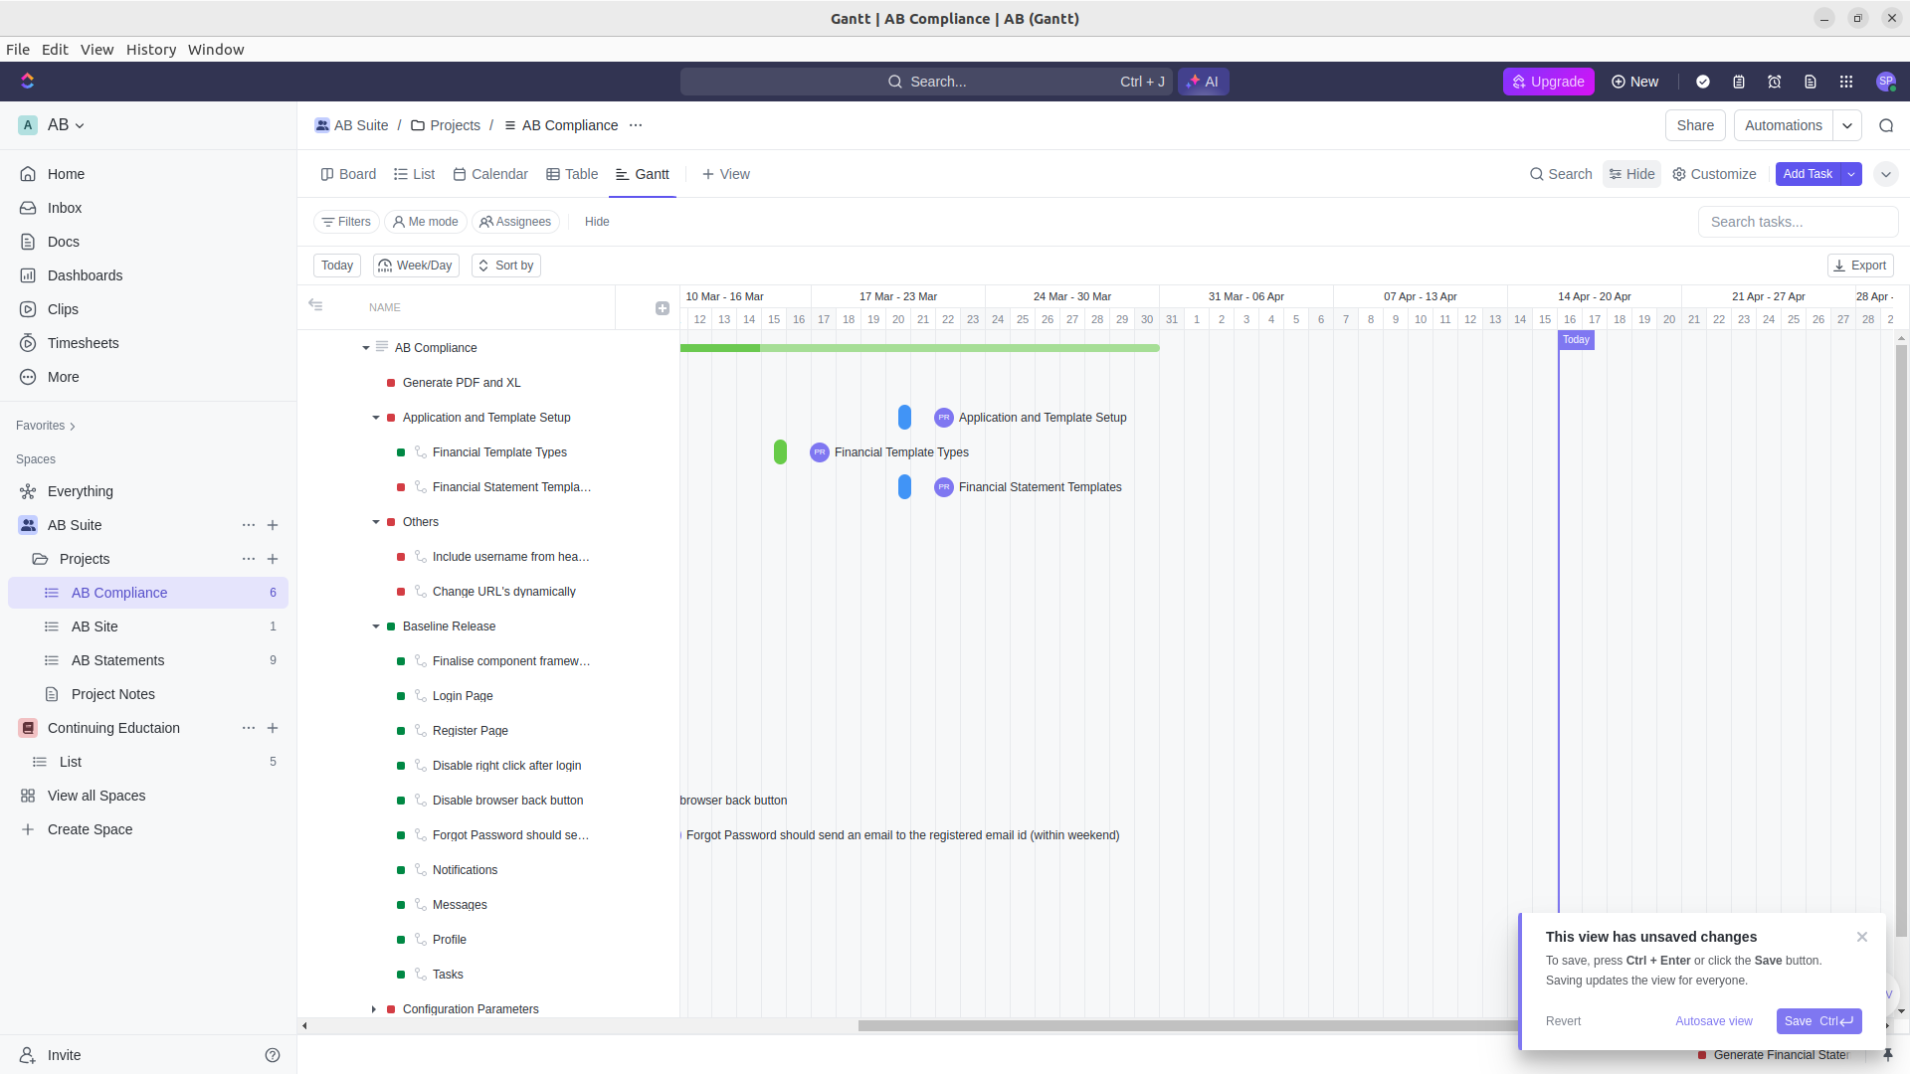
Task: Open the Clips section in the sidebar
Action: (x=62, y=309)
